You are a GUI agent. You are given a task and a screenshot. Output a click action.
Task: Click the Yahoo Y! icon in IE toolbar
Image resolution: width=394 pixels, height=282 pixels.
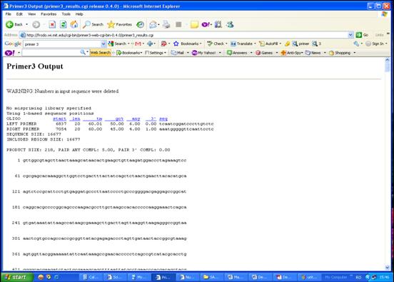[x=206, y=24]
